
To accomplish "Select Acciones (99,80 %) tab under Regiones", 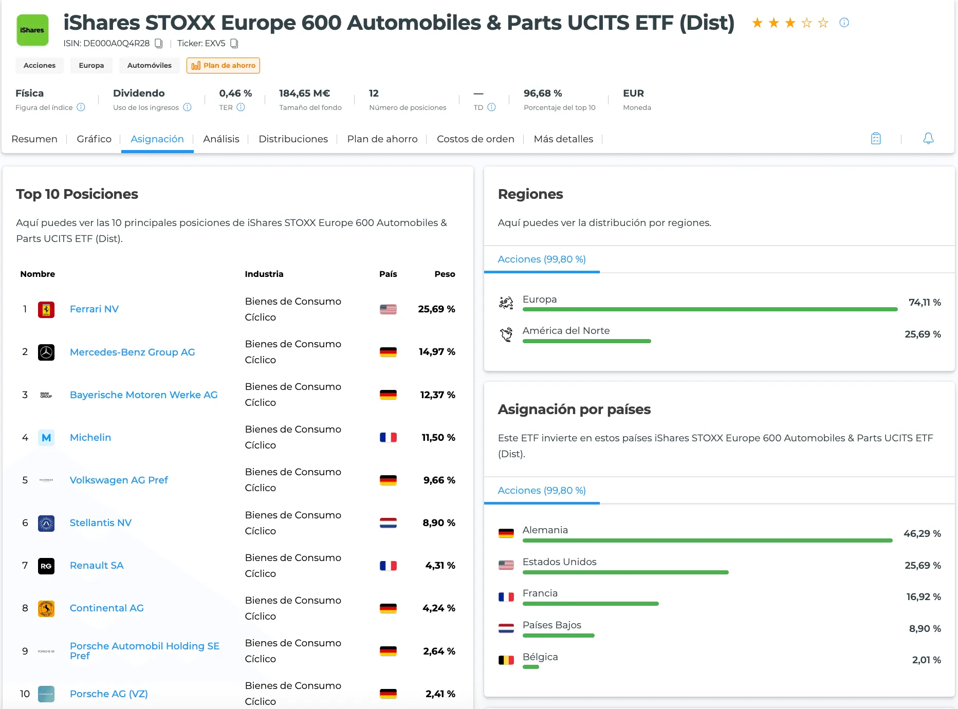I will [542, 259].
